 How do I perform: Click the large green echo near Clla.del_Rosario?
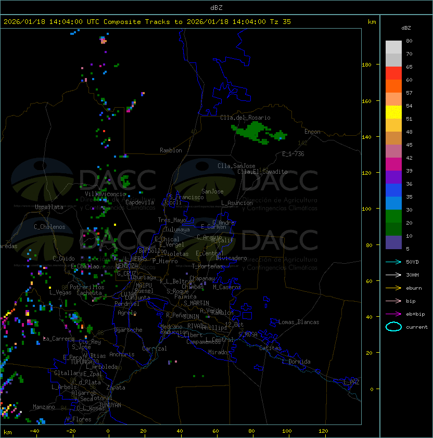pos(253,131)
